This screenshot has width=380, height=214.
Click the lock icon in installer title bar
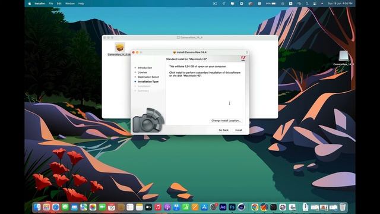[x=247, y=52]
